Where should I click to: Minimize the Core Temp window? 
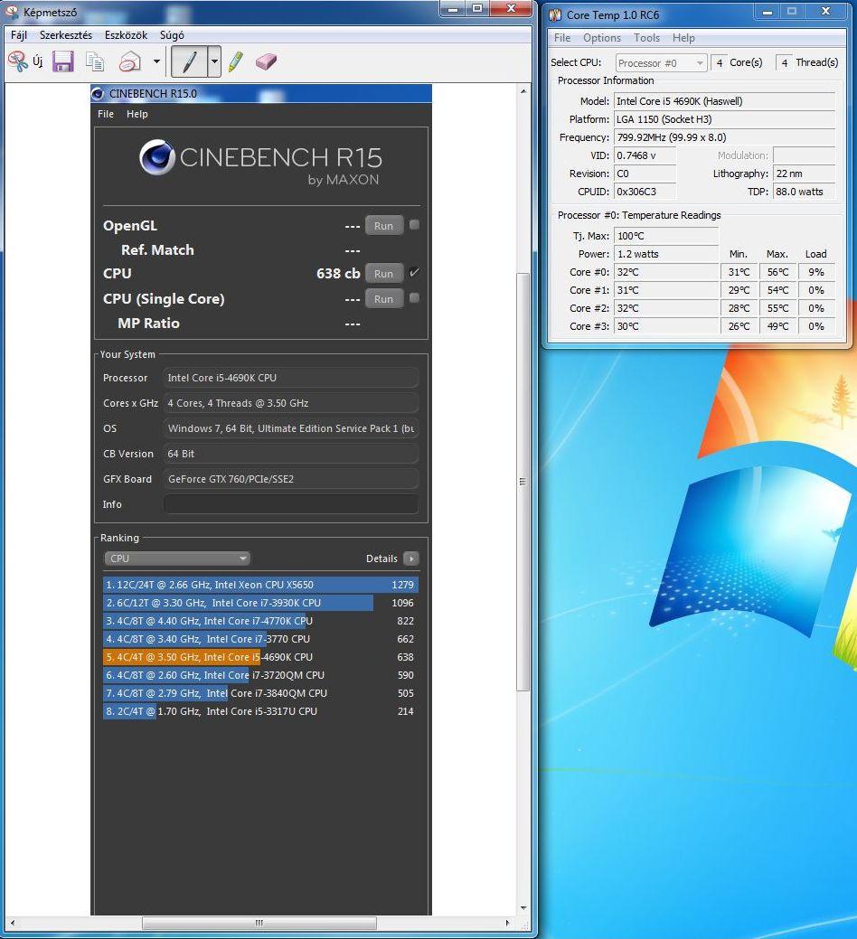coord(768,12)
